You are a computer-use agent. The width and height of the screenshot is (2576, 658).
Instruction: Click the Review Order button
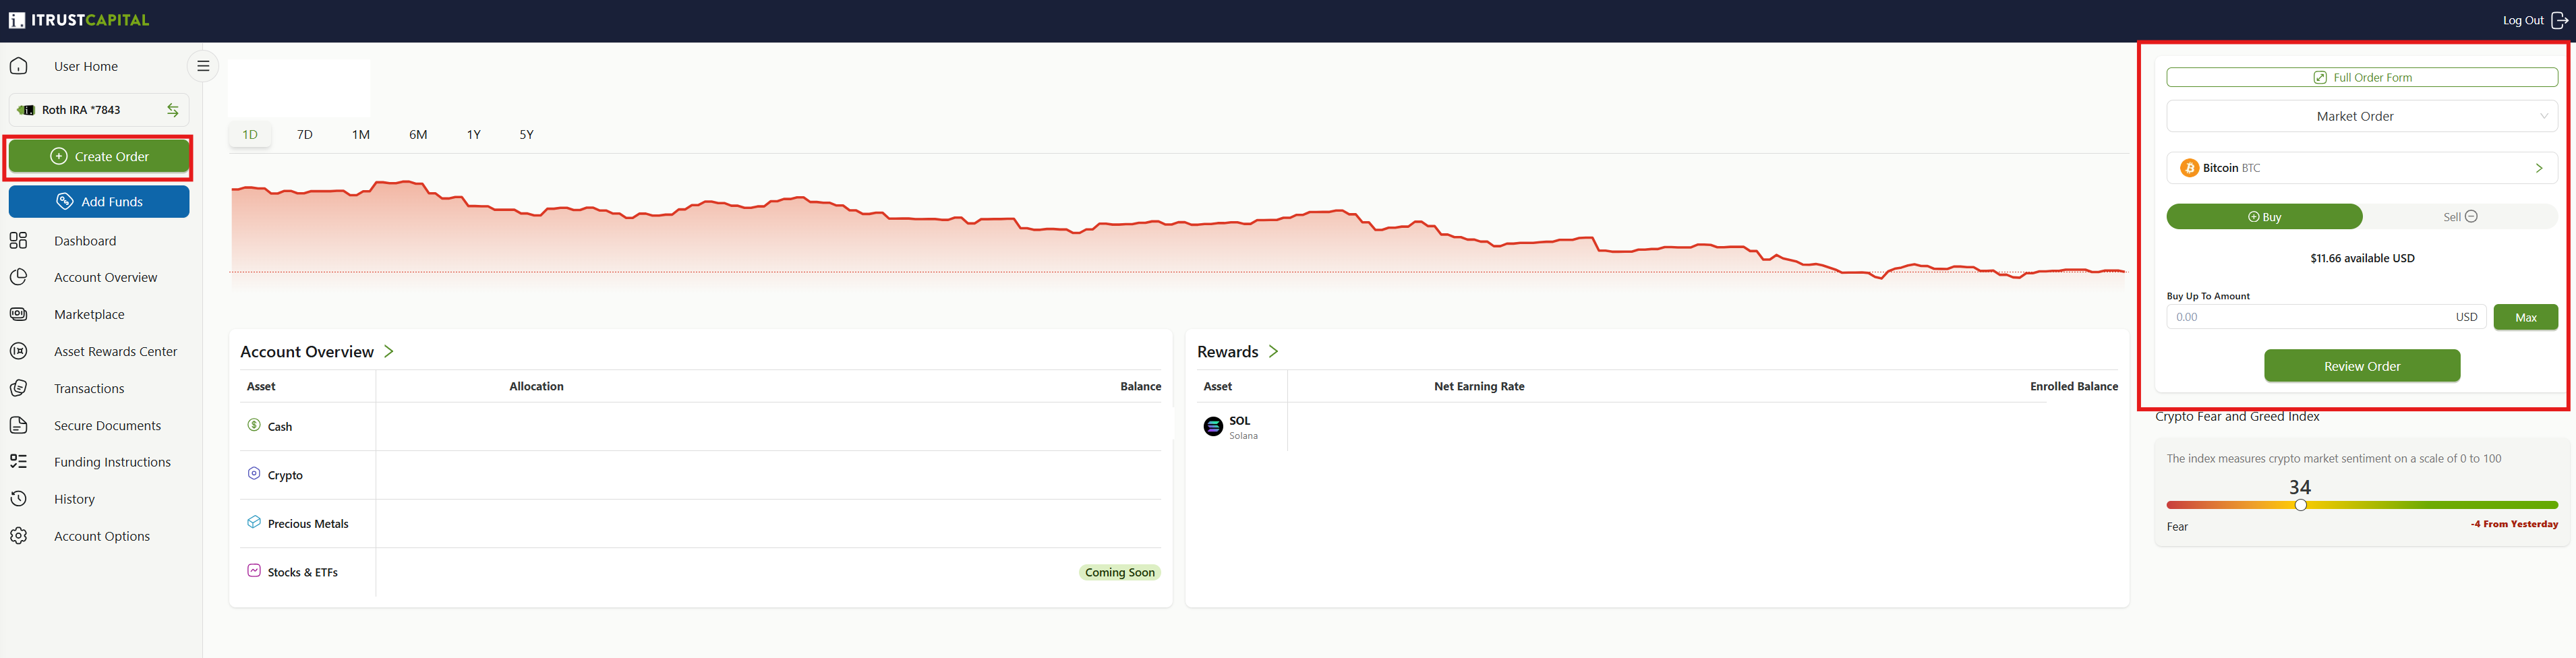tap(2362, 366)
